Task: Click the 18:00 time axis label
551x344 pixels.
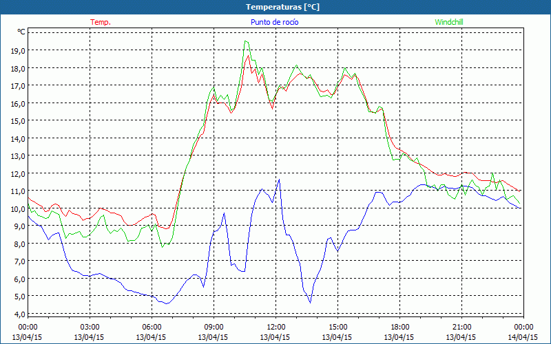Action: click(400, 327)
